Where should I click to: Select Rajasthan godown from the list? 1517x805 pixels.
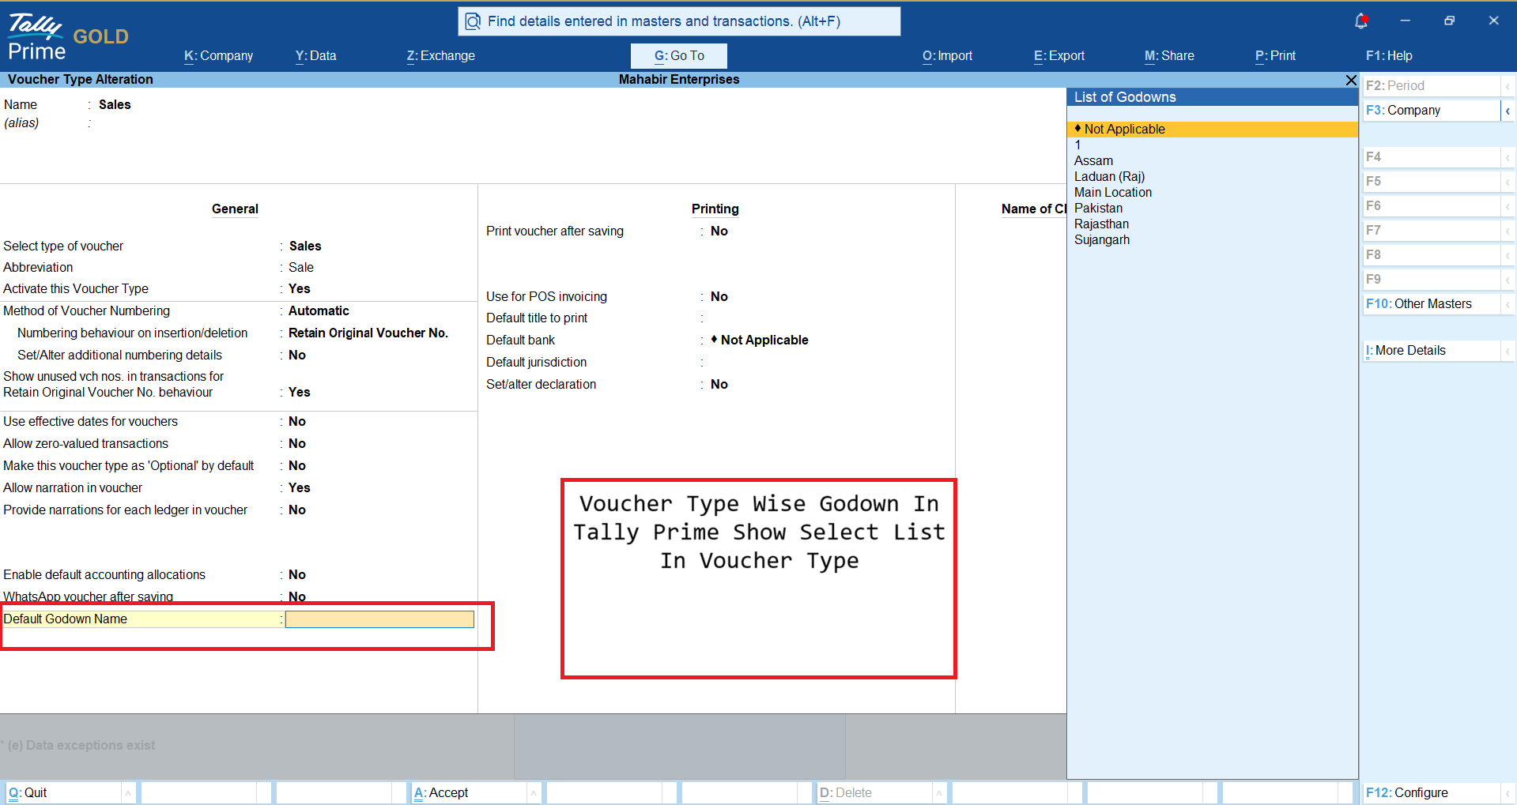[1212, 224]
